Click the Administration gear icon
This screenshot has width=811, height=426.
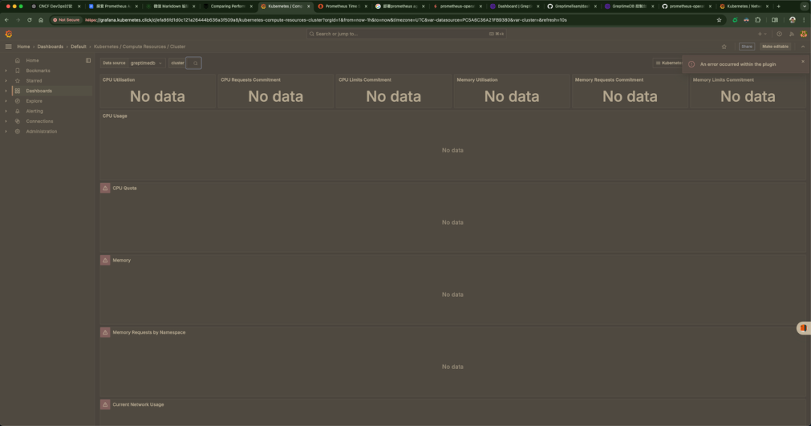click(17, 131)
